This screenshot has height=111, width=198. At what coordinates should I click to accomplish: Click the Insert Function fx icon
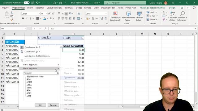click(45, 29)
